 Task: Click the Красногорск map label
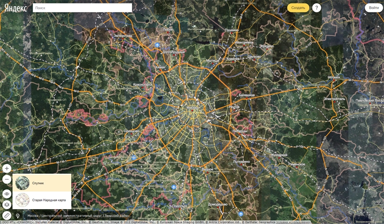143,85
